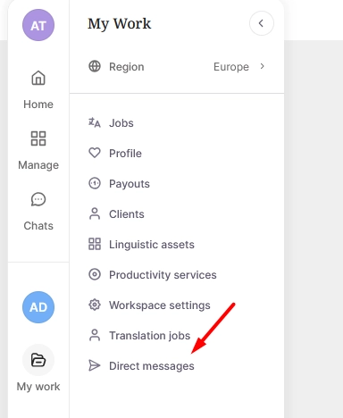This screenshot has height=418, width=343.
Task: Go to Workspace settings
Action: [160, 305]
